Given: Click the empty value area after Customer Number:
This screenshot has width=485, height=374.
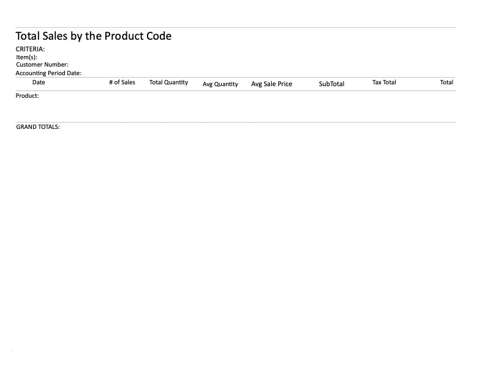Looking at the screenshot, I should point(153,65).
